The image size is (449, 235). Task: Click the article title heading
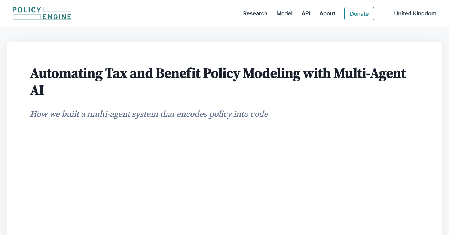pyautogui.click(x=218, y=82)
